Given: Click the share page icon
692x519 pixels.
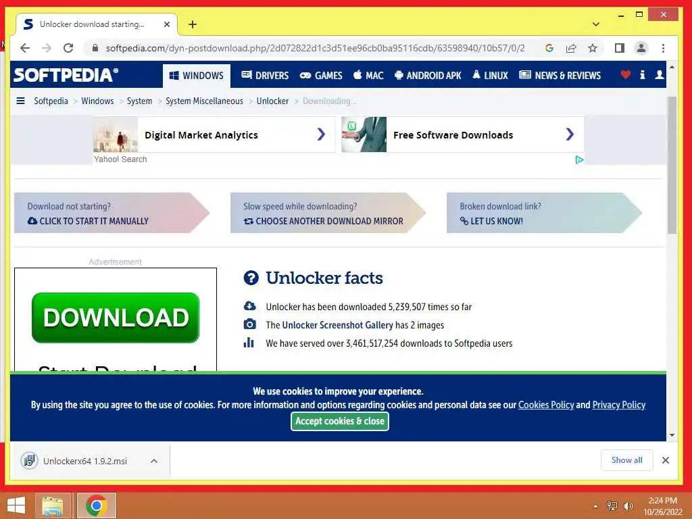Looking at the screenshot, I should point(571,48).
